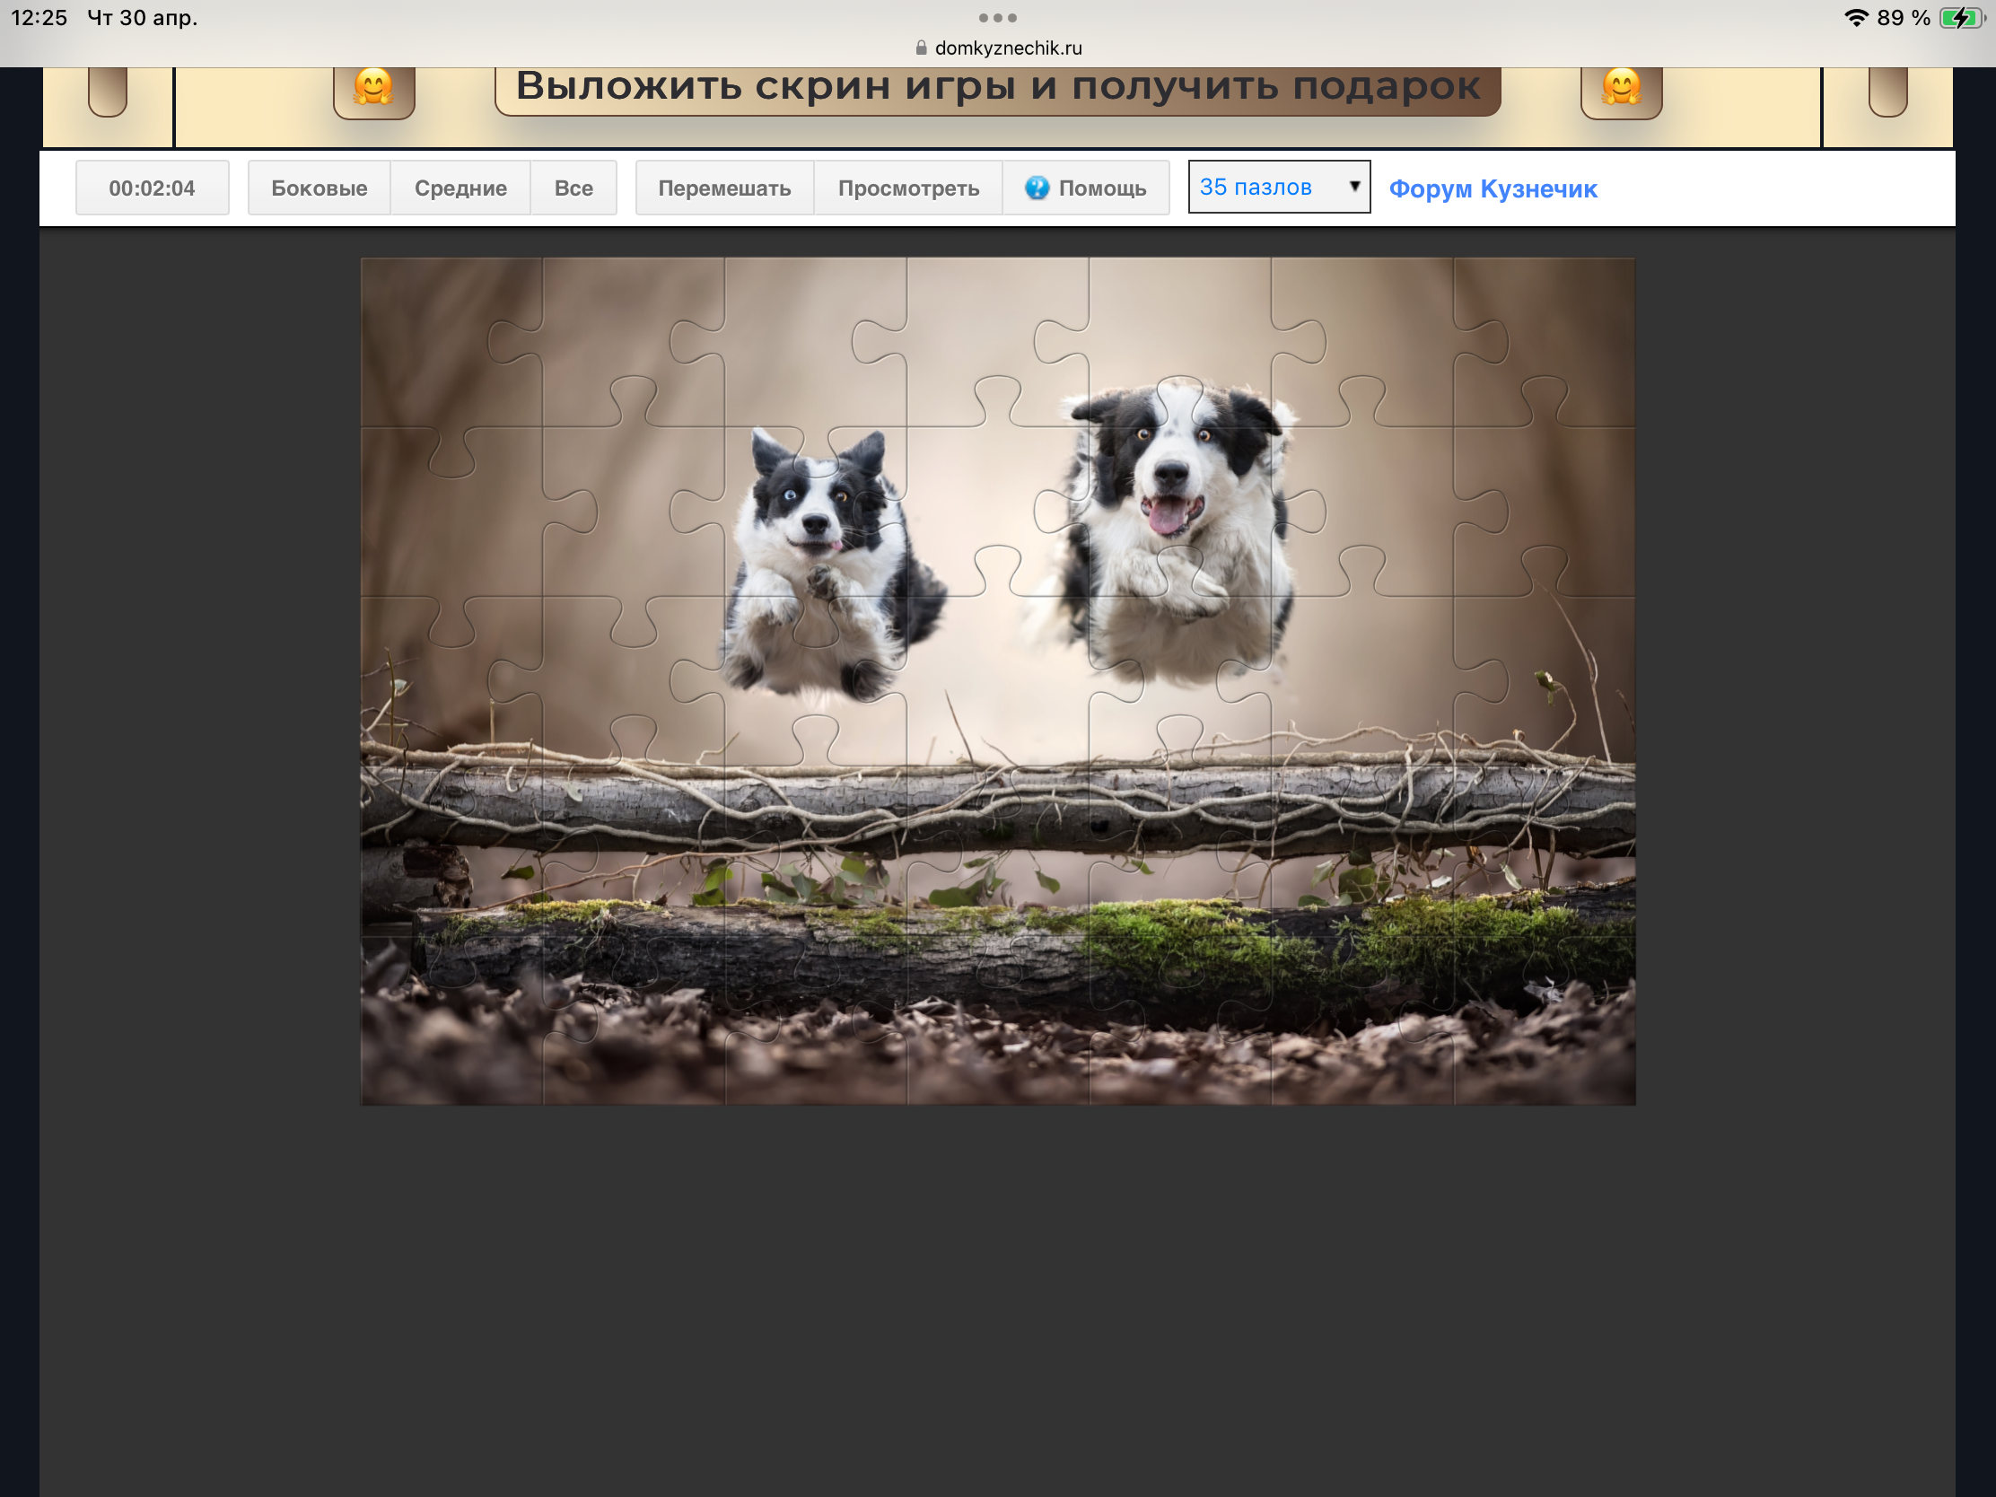Click the Выложить скрин игры banner
Viewport: 1996px width, 1497px height.
997,89
